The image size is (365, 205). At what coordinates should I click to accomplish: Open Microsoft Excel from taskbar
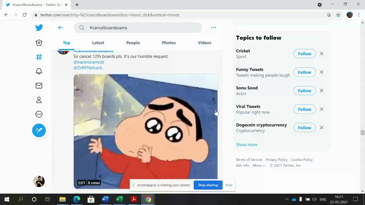click(x=119, y=199)
